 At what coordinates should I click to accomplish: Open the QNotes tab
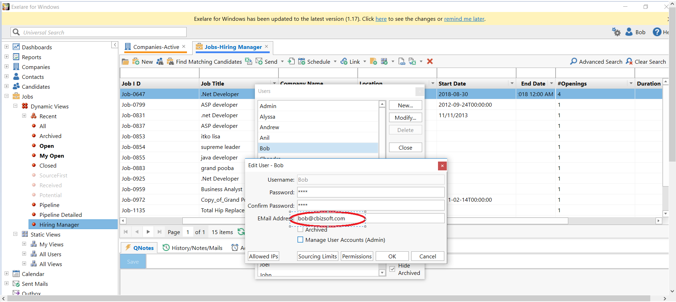pos(139,248)
